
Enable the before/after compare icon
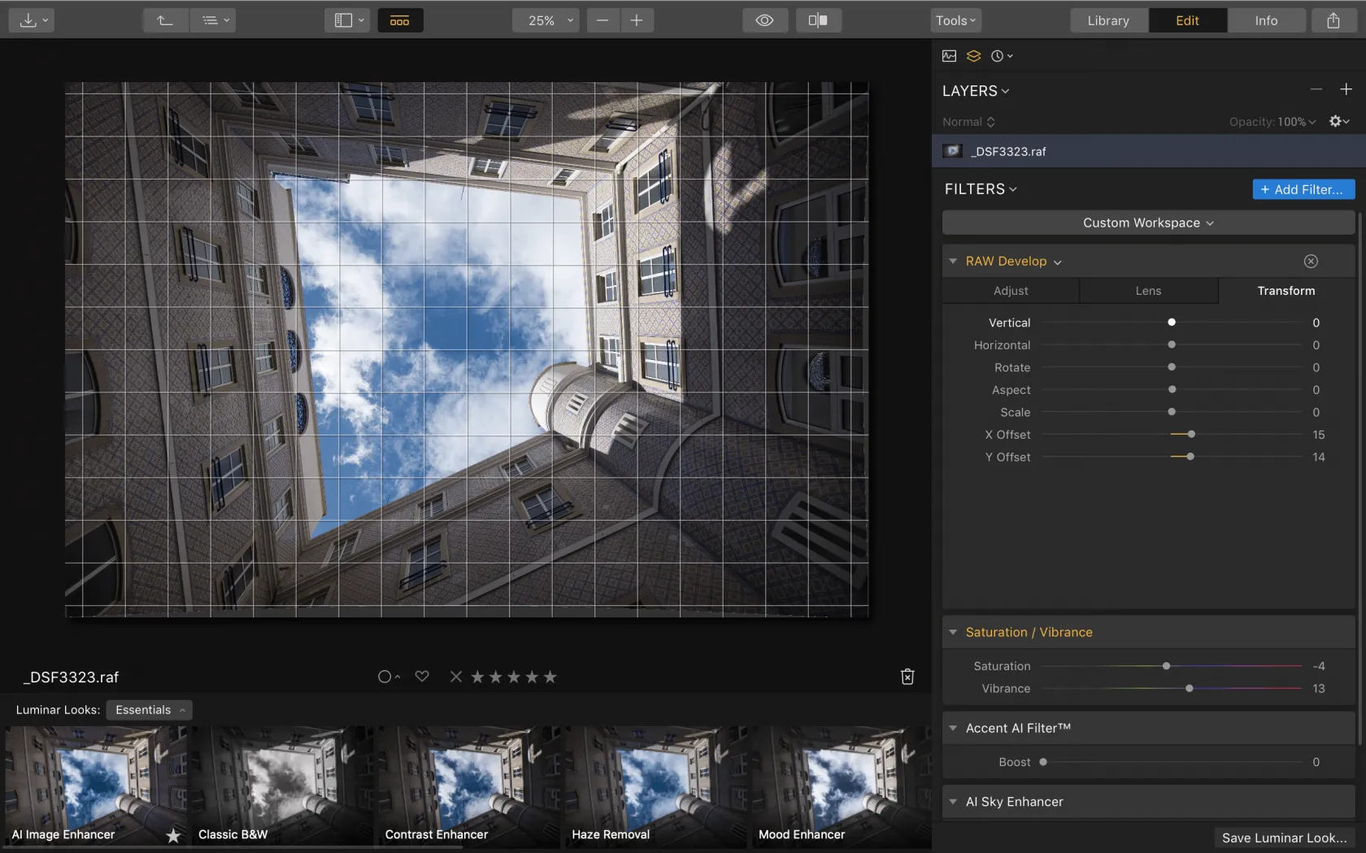818,20
